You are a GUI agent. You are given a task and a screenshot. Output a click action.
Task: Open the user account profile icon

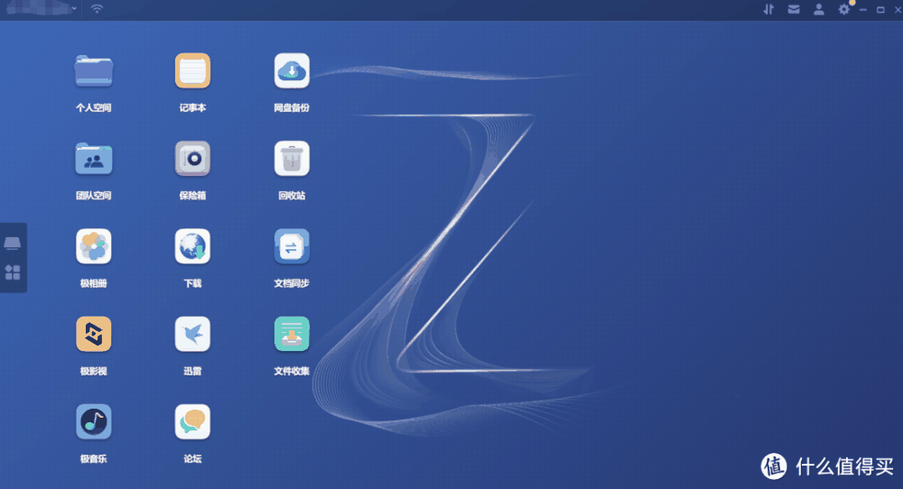tap(819, 10)
